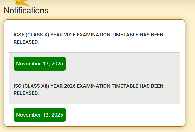Image resolution: width=195 pixels, height=132 pixels.
Task: Click "EXAMINATION" in the ICSE notification
Action: pyautogui.click(x=94, y=35)
